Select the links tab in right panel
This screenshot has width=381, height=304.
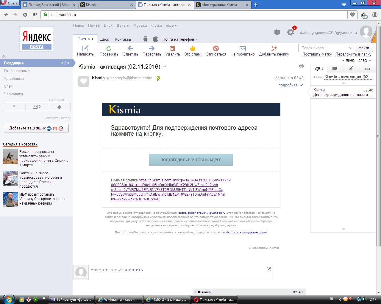(x=368, y=69)
